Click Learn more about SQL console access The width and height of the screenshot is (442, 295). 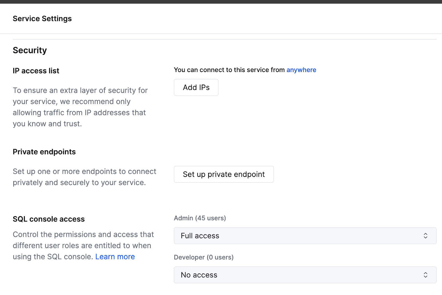pyautogui.click(x=115, y=256)
